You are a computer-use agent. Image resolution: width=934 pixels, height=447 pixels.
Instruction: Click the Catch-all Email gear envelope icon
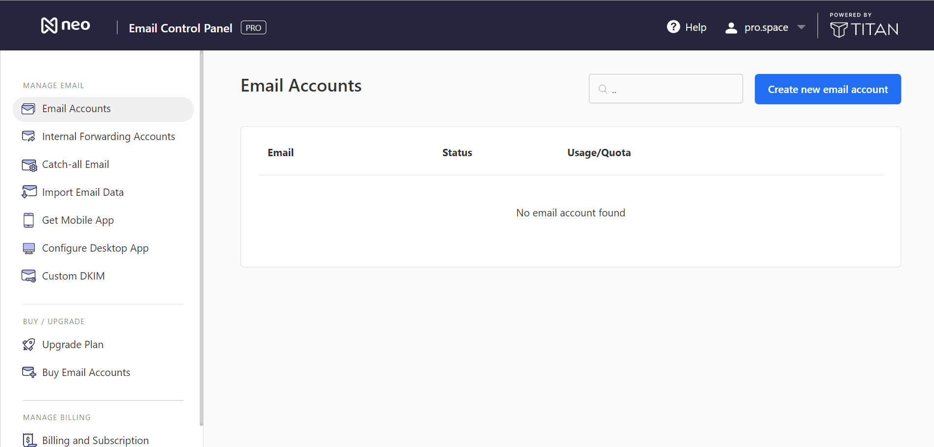(29, 165)
